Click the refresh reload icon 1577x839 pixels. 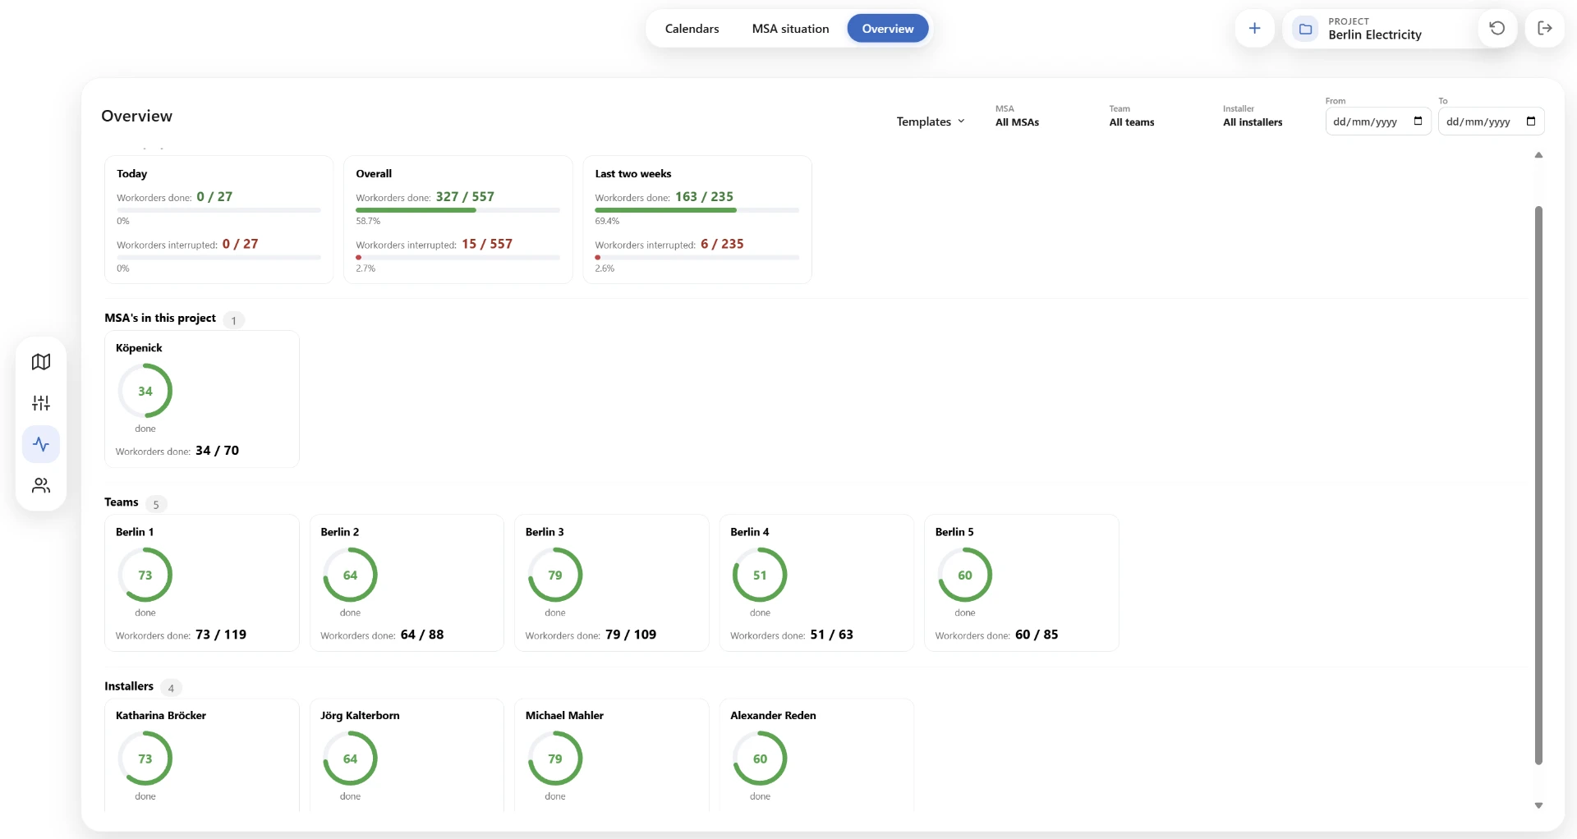click(x=1497, y=29)
